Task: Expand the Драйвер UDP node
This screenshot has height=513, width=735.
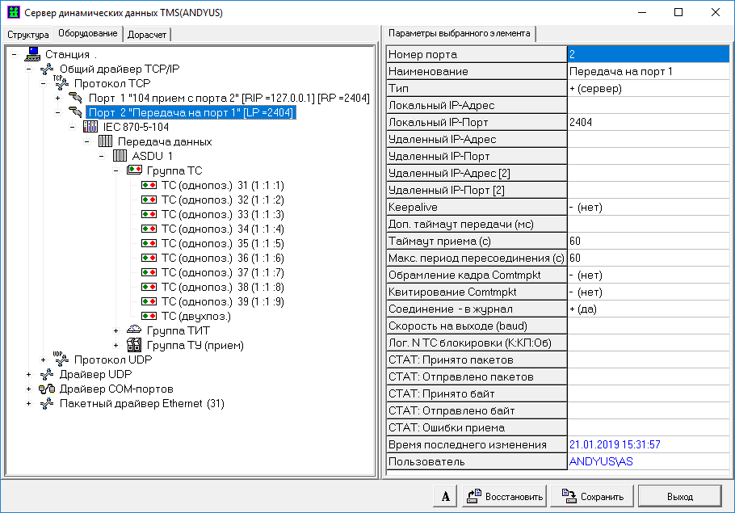Action: (x=29, y=374)
